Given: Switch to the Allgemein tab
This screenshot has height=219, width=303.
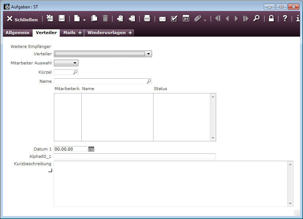Looking at the screenshot, I should (17, 33).
